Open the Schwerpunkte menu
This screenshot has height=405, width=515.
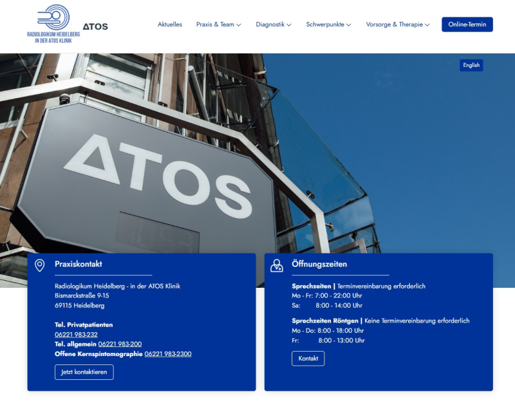click(325, 24)
